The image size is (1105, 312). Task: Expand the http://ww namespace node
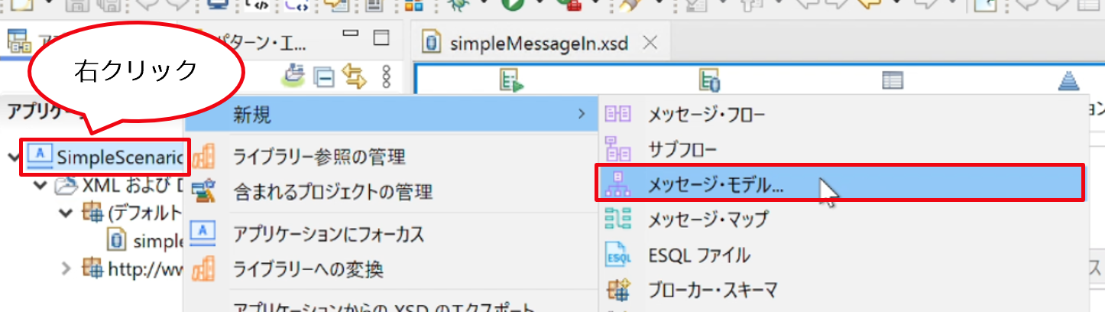click(x=66, y=268)
